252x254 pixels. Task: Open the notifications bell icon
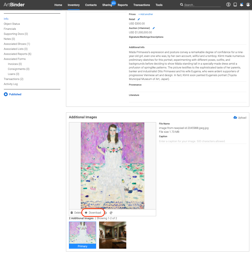(241, 4)
